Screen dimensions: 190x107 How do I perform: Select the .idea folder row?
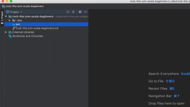click(46, 21)
